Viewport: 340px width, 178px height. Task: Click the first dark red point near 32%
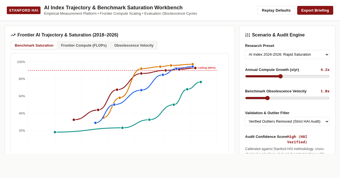[74, 120]
